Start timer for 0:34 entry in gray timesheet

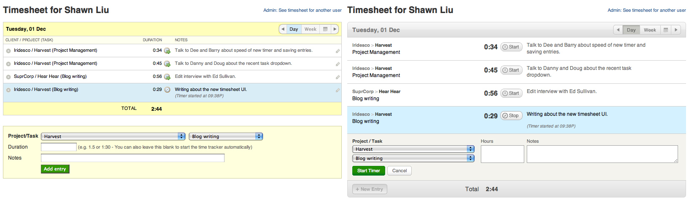511,47
